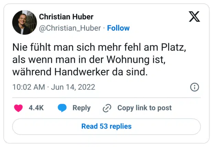Click the Reply text label

click(81, 108)
